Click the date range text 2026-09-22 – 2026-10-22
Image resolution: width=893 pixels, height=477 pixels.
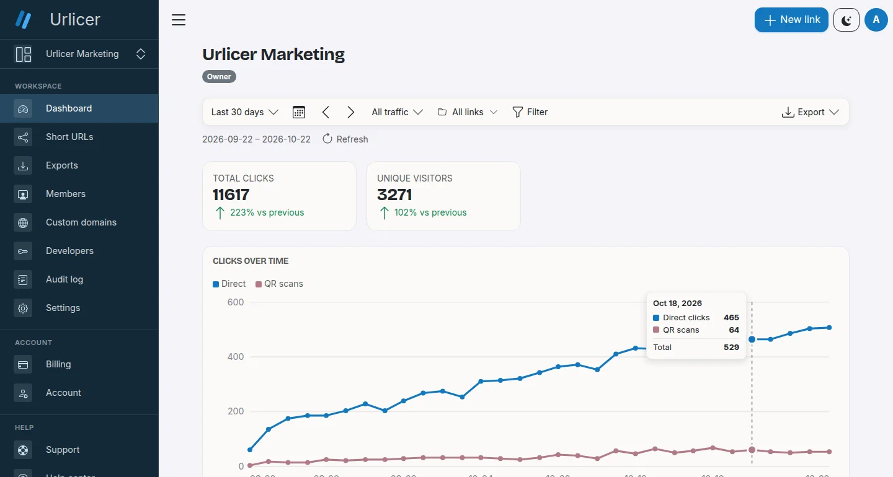coord(256,139)
